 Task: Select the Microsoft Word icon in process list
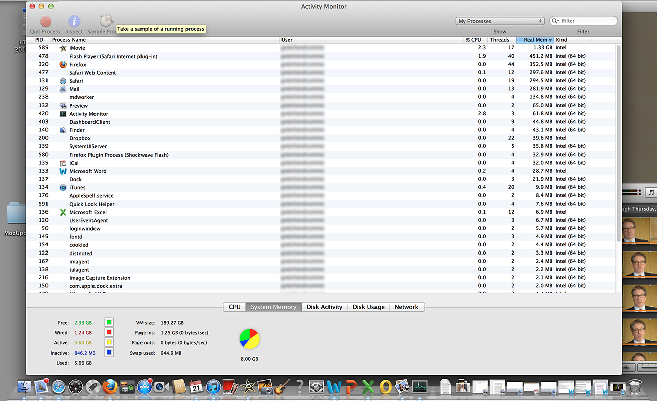pos(63,171)
